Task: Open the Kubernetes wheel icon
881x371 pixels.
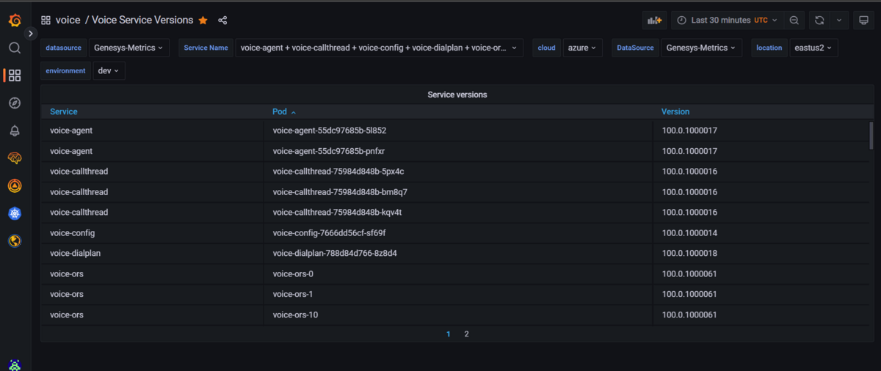Action: [x=15, y=213]
